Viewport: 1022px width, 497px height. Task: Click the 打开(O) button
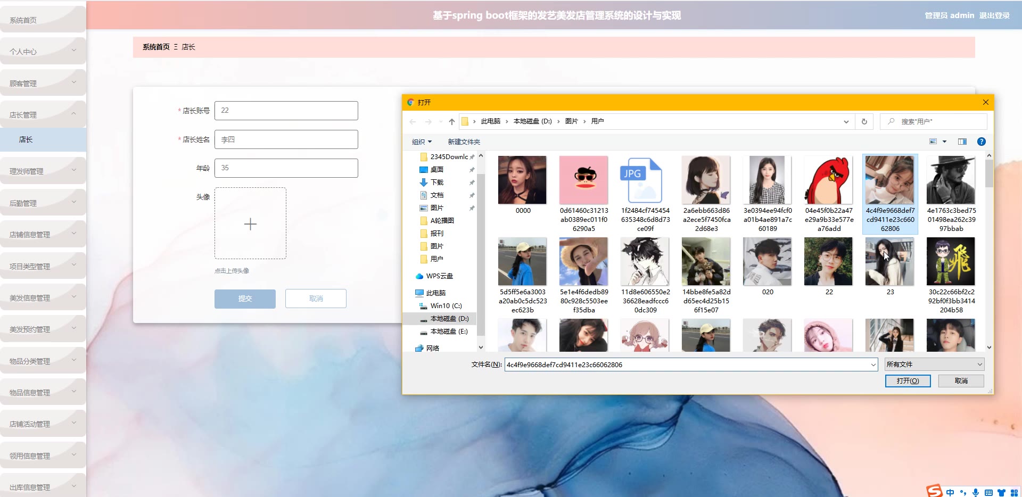(908, 381)
